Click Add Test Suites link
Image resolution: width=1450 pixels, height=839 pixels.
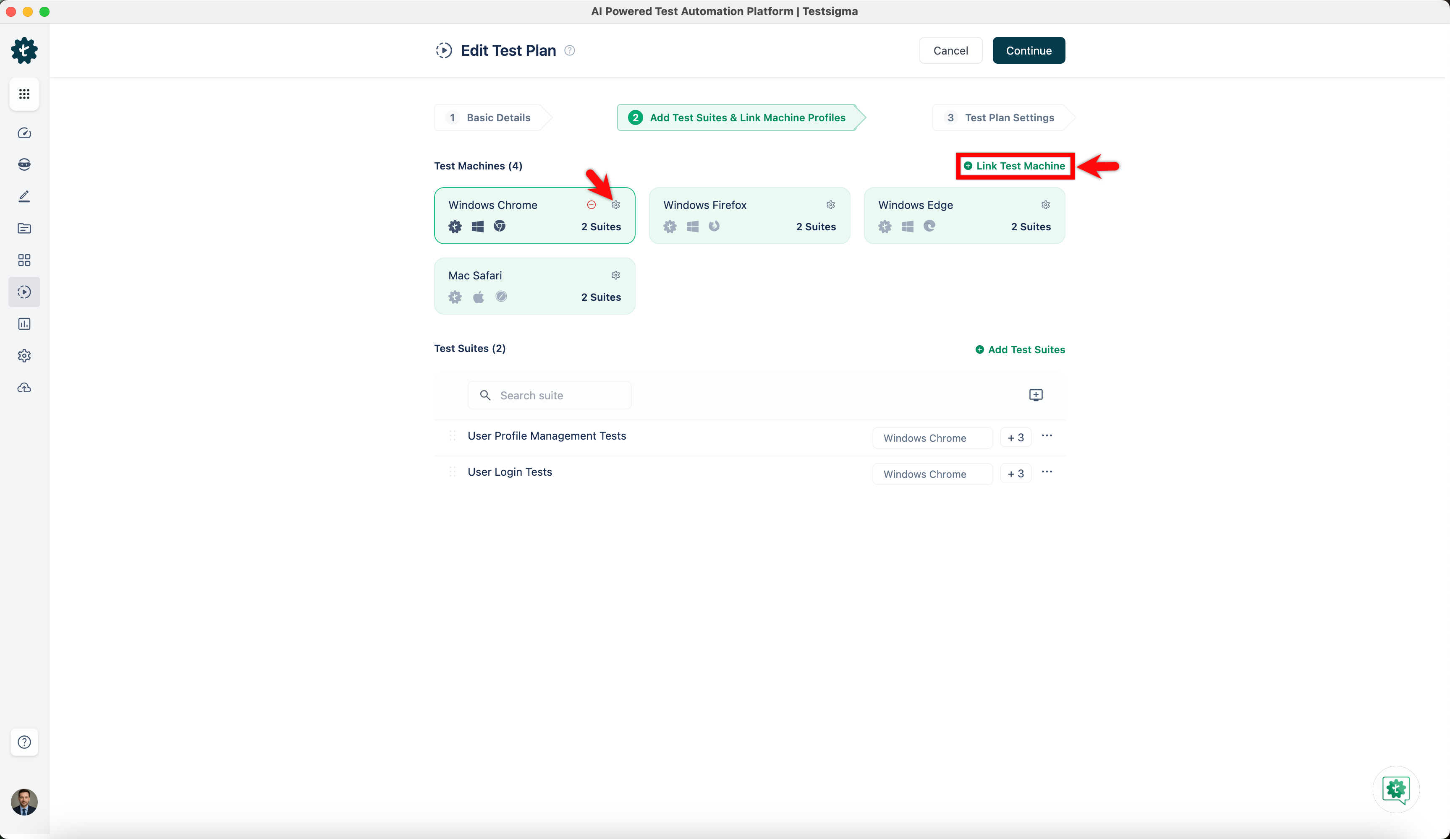[1020, 349]
